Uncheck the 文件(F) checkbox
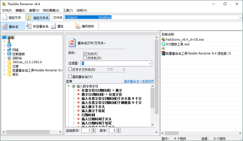Image resolution: width=243 pixels, height=141 pixels. click(85, 54)
